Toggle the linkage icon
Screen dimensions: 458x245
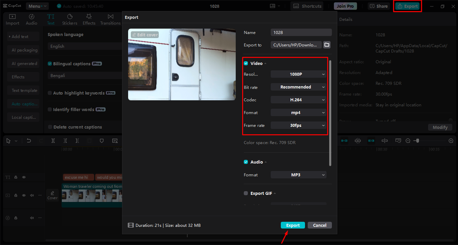[x=371, y=141]
